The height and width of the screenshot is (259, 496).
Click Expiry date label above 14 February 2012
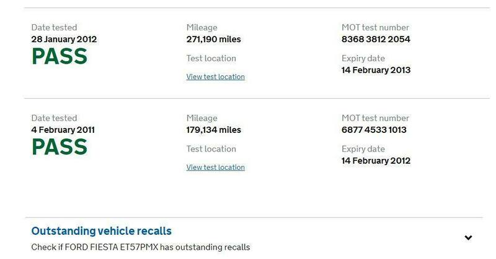tap(363, 149)
